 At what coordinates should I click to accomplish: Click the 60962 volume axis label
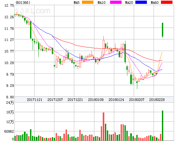pos(9,131)
